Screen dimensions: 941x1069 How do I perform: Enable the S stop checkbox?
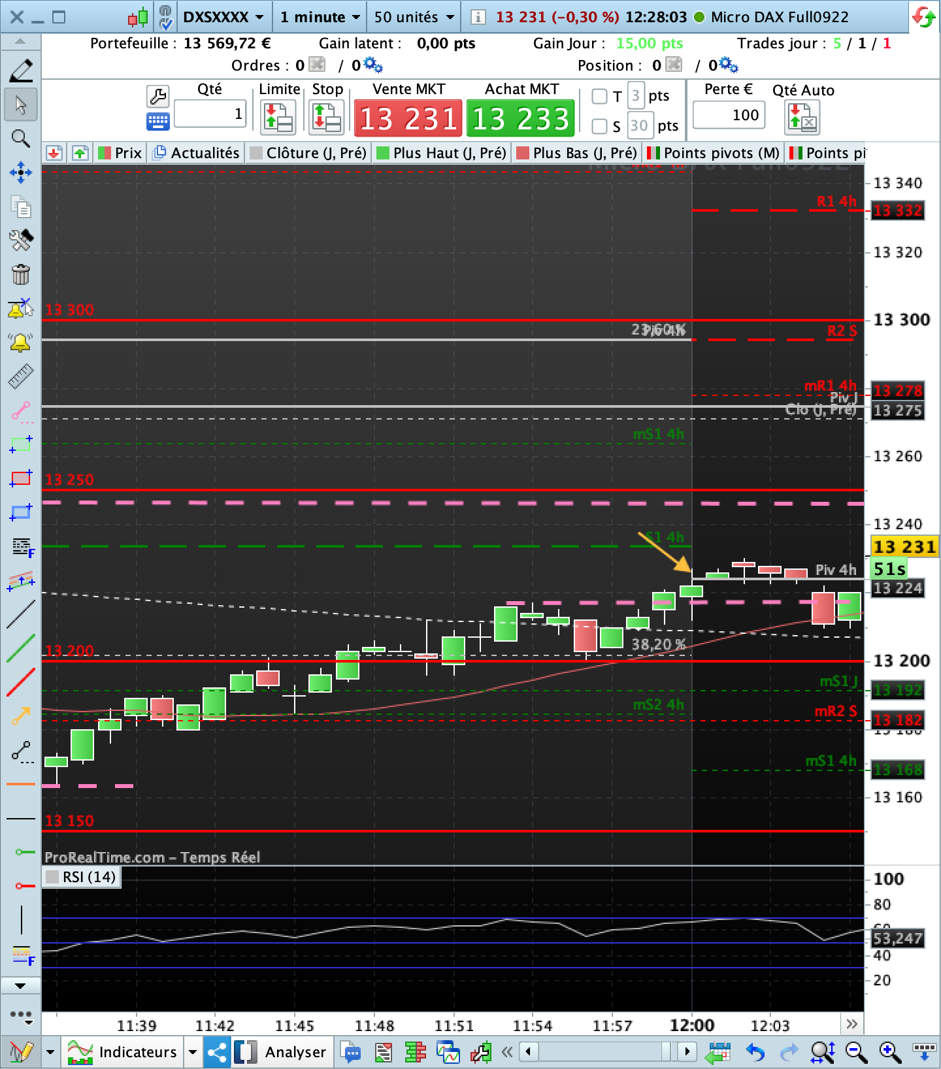pyautogui.click(x=599, y=125)
